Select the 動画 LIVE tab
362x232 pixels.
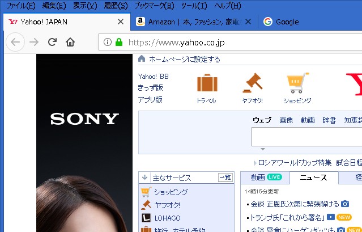(x=265, y=178)
